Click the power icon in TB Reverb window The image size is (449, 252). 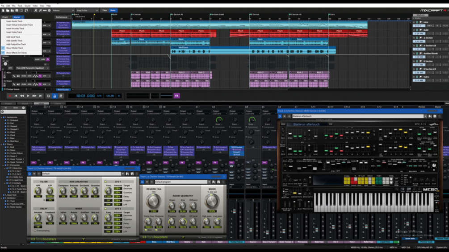coord(143,182)
